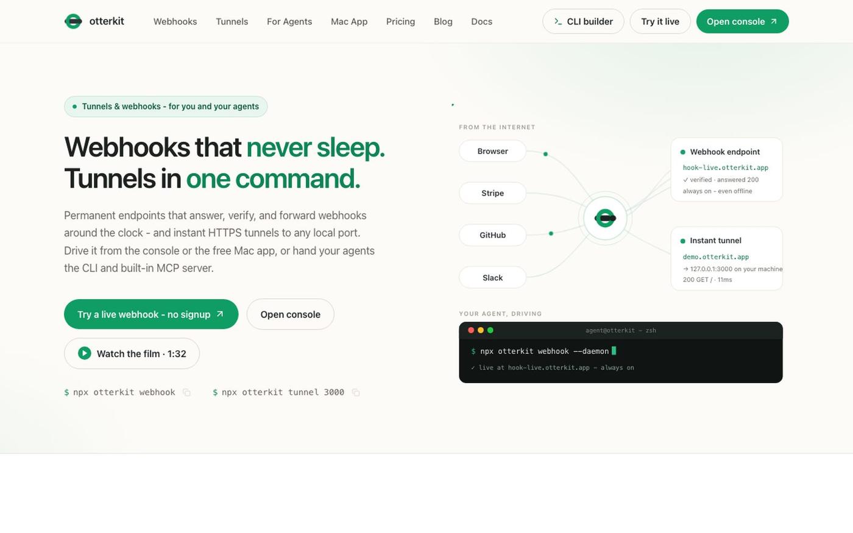The image size is (853, 533).
Task: Click the otterkit hub icon in diagram
Action: 605,217
